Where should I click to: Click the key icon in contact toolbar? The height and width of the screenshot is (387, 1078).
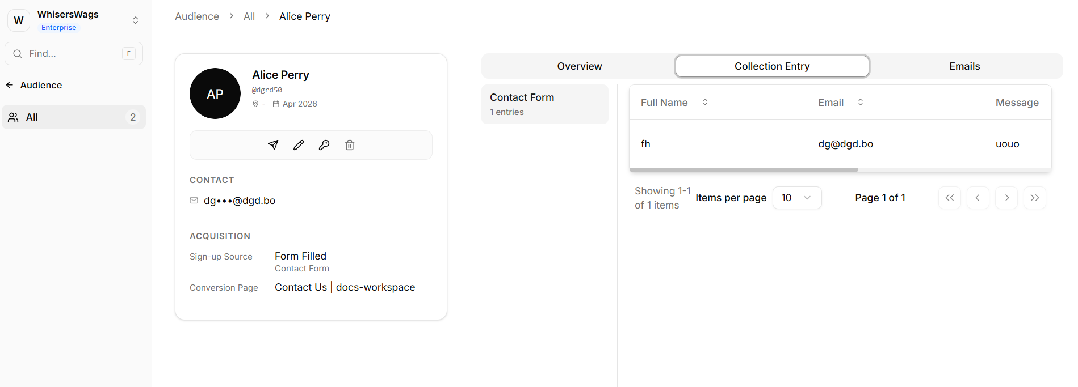(324, 145)
